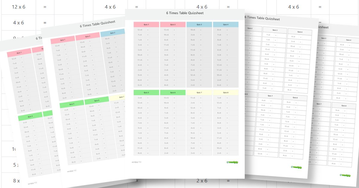Click the background '2 x 6' cell at the bottom

pyautogui.click(x=202, y=181)
